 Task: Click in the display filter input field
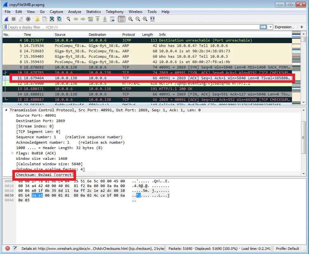(x=127, y=27)
